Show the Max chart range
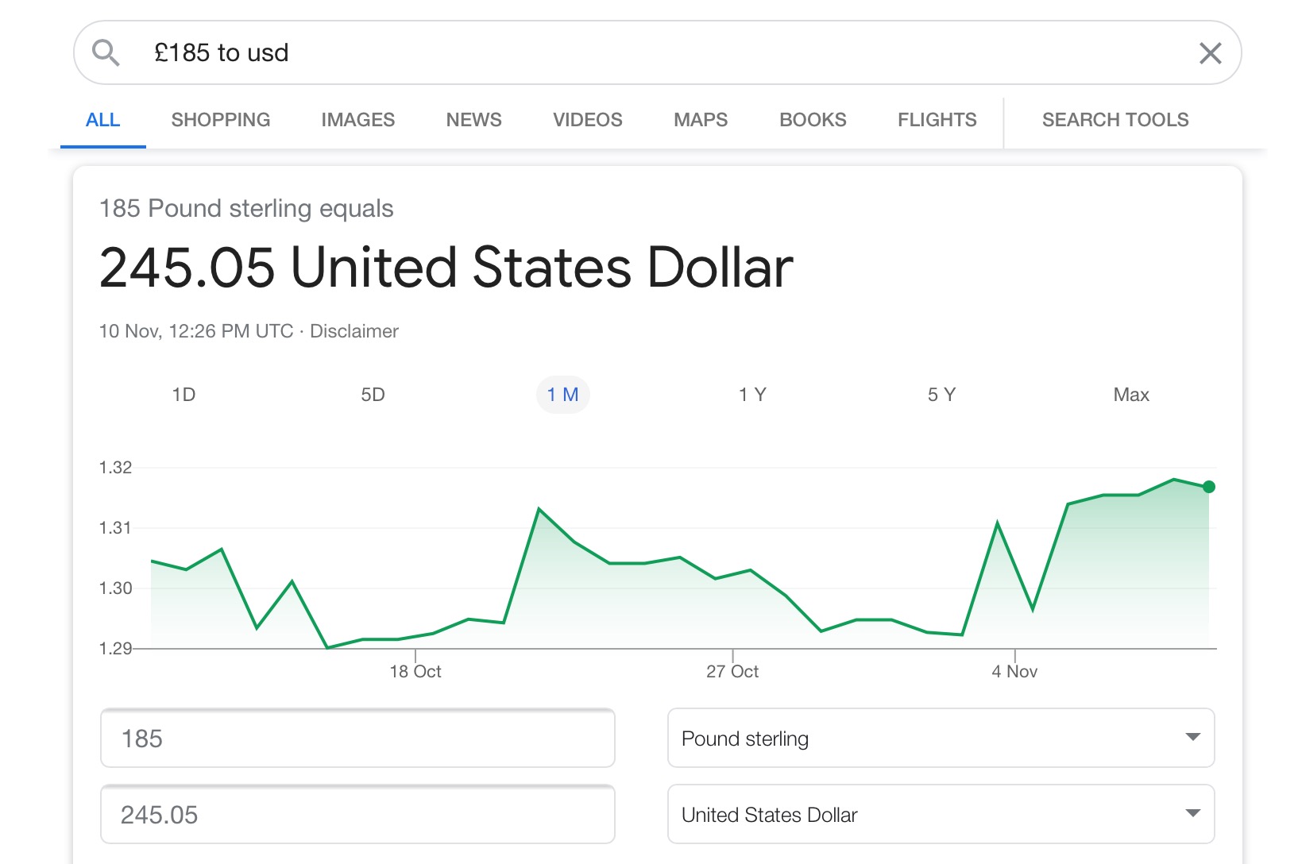The height and width of the screenshot is (864, 1298). pos(1131,395)
